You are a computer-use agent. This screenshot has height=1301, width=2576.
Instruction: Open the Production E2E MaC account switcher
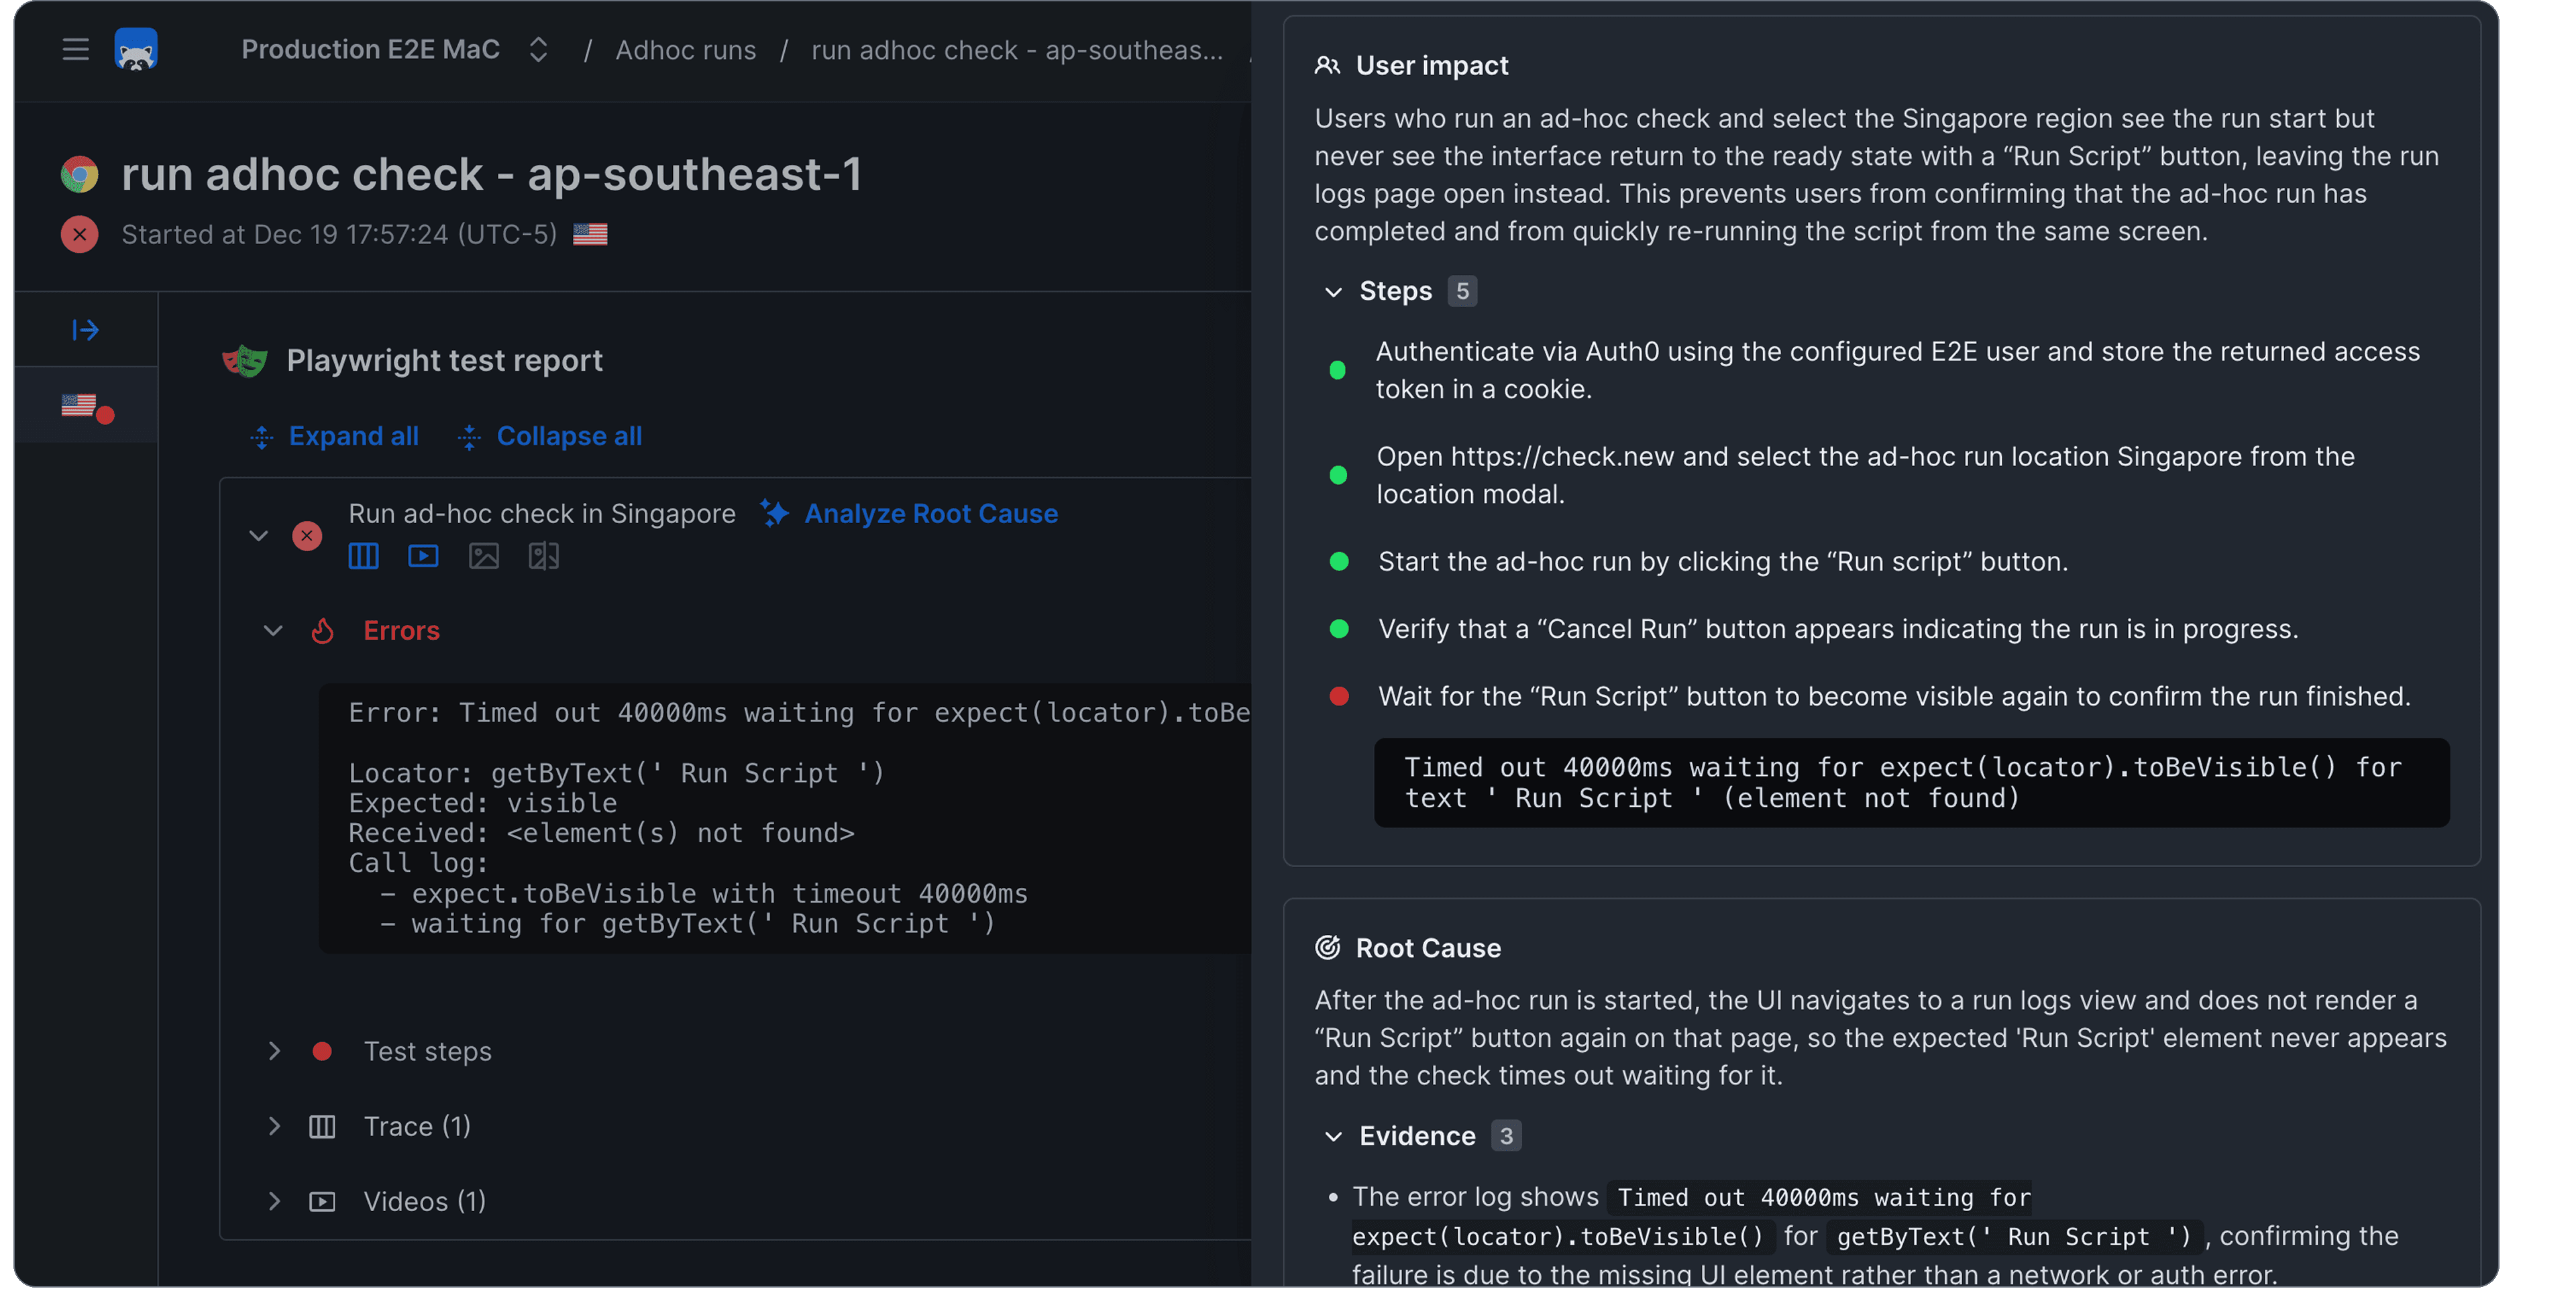(538, 49)
